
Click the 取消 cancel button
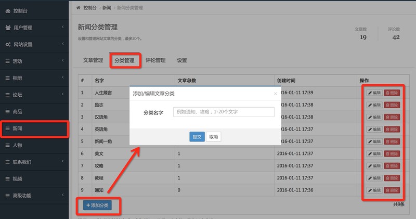(214, 137)
